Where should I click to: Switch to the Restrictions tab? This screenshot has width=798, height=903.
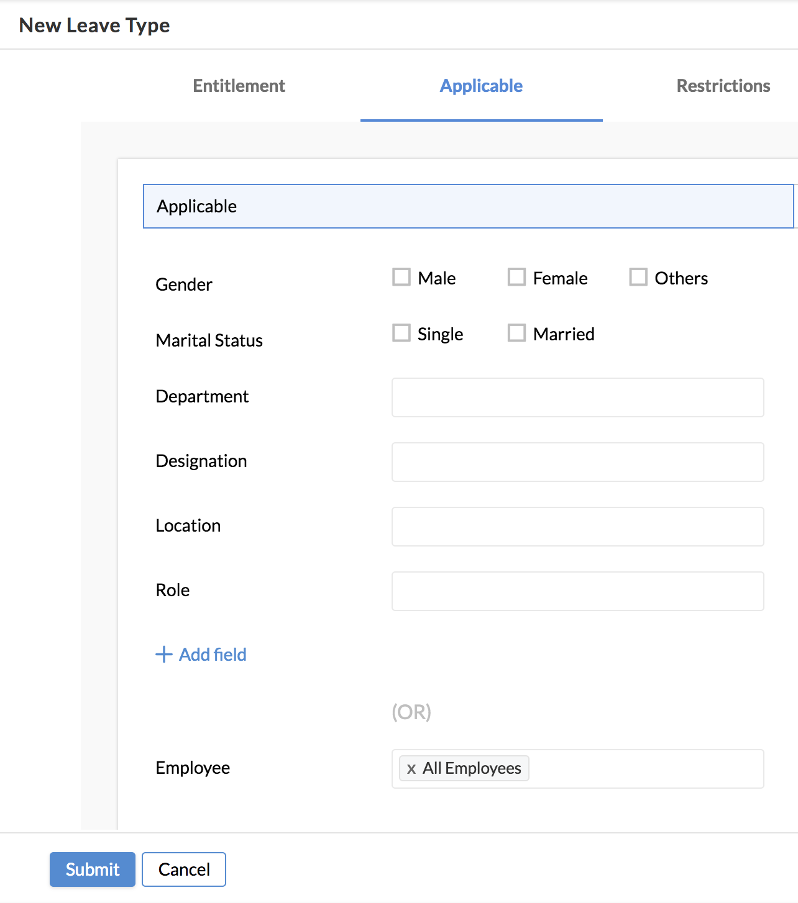[x=723, y=86]
